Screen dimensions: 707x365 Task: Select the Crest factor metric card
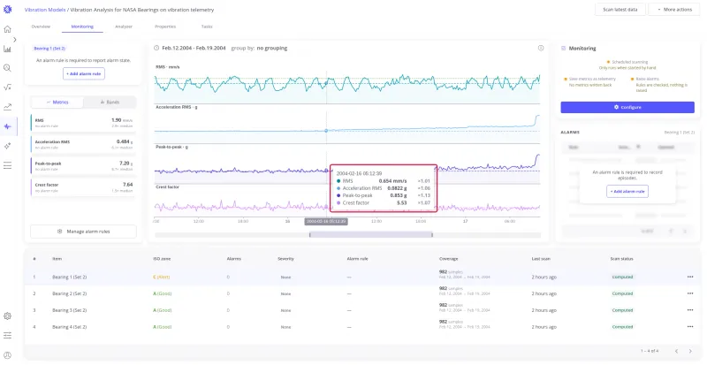click(83, 187)
